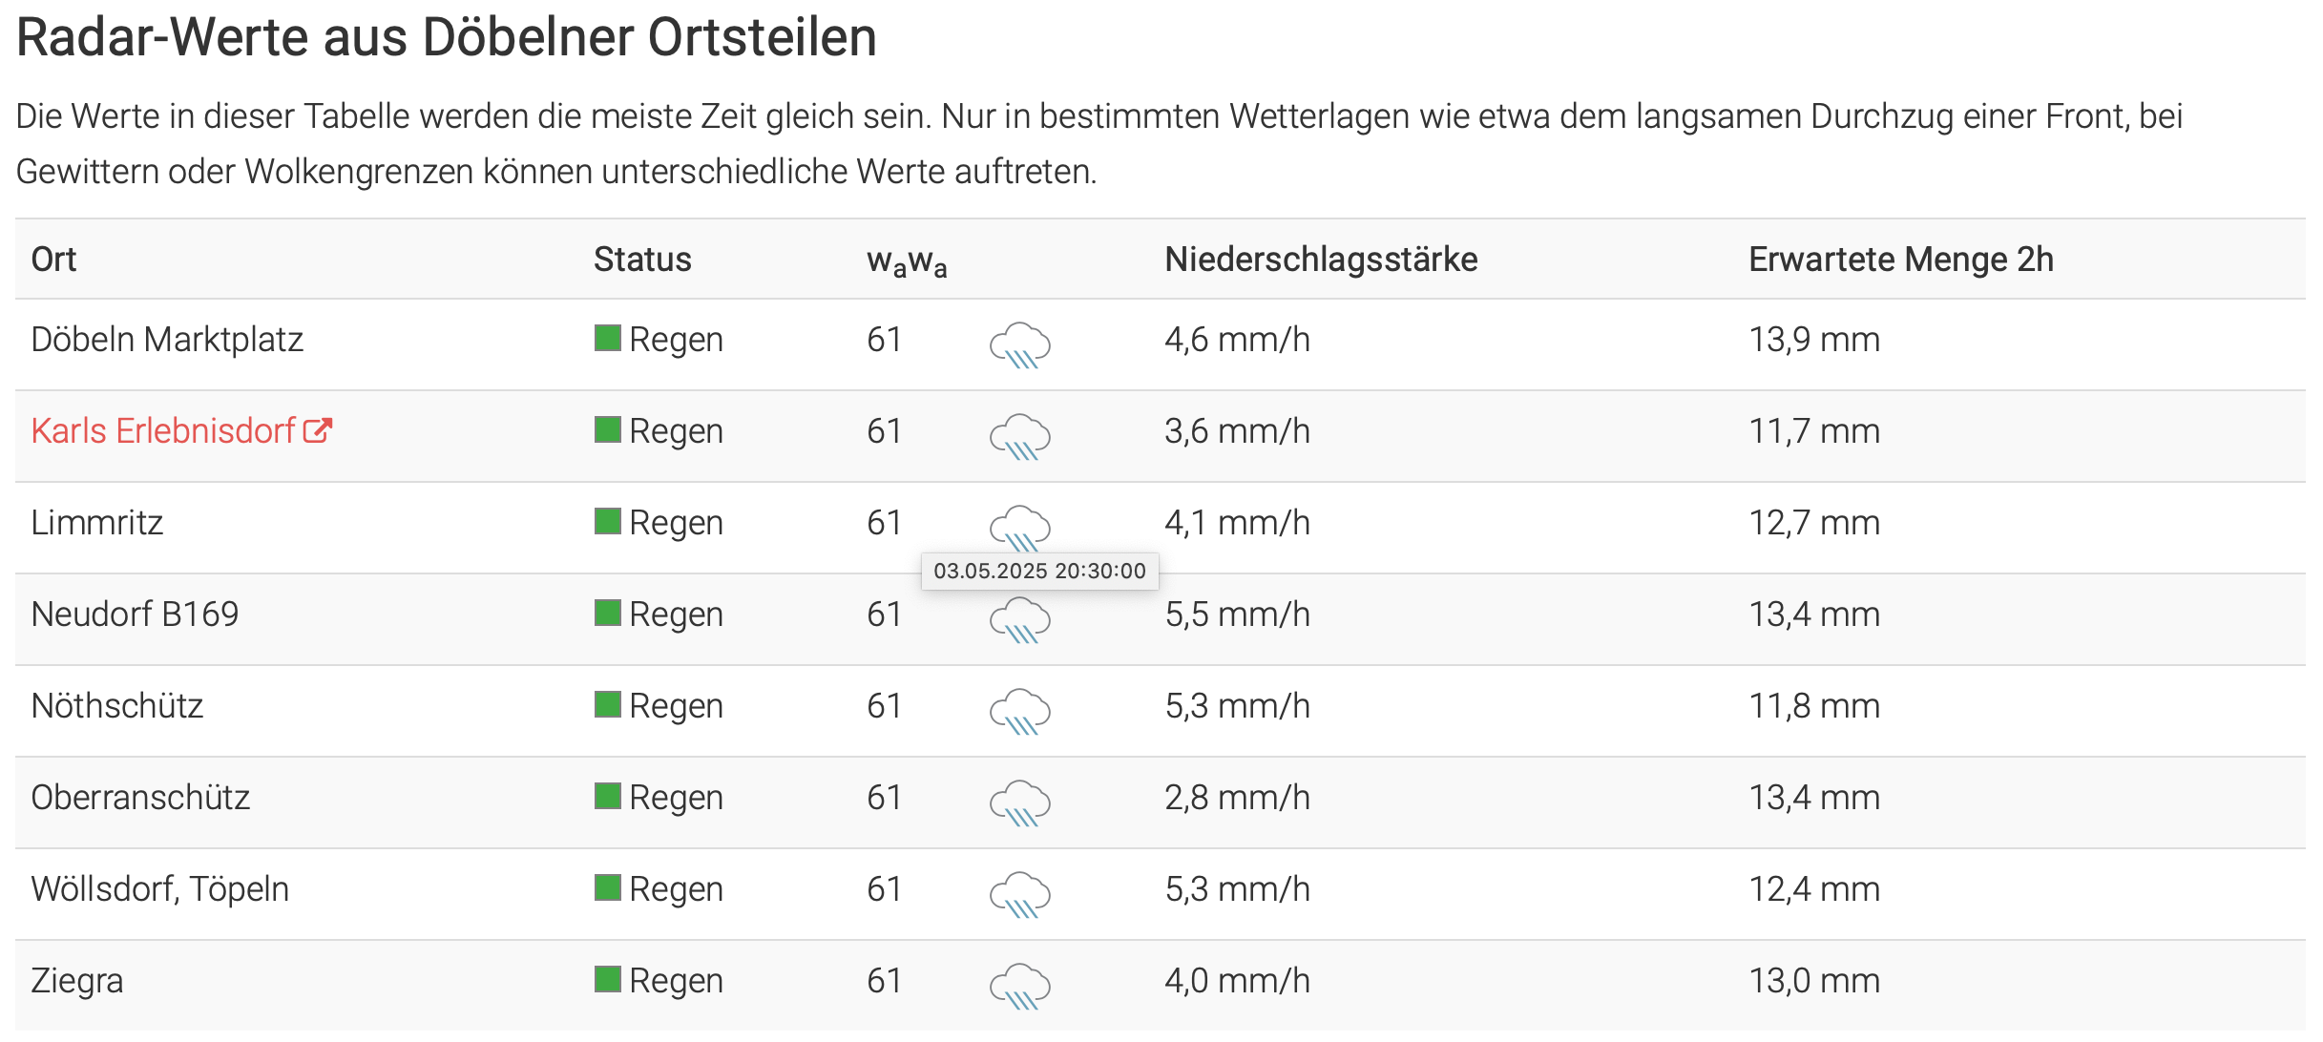
Task: Click rain cloud icon in Ziegra row
Action: pos(1019,987)
